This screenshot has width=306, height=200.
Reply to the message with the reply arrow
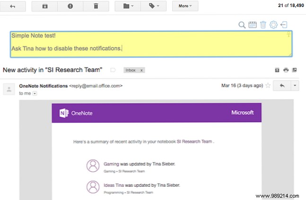tap(282, 85)
